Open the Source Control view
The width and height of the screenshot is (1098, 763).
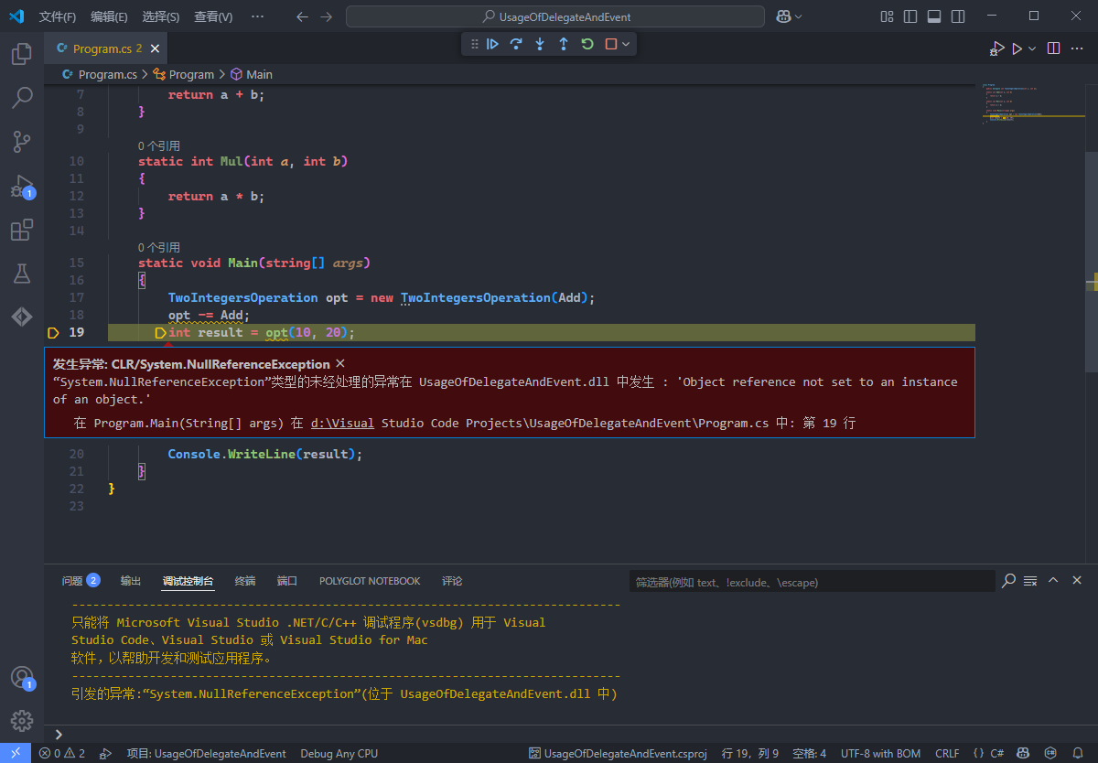pos(21,141)
